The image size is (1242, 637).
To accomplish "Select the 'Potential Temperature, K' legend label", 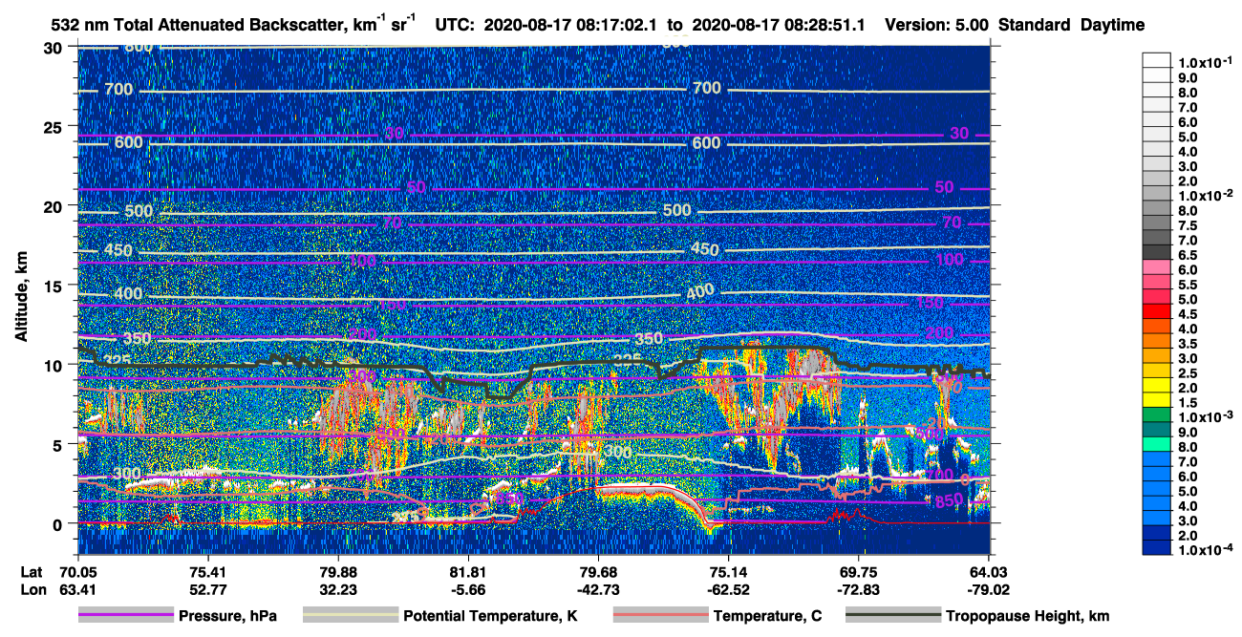I will (490, 616).
